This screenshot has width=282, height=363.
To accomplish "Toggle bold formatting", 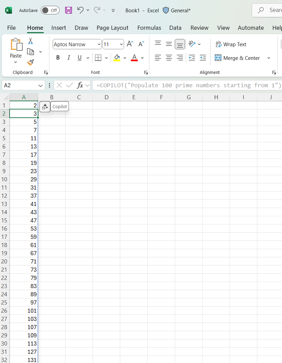I will click(58, 57).
